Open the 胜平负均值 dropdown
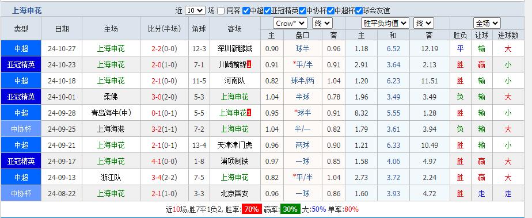 coord(385,24)
